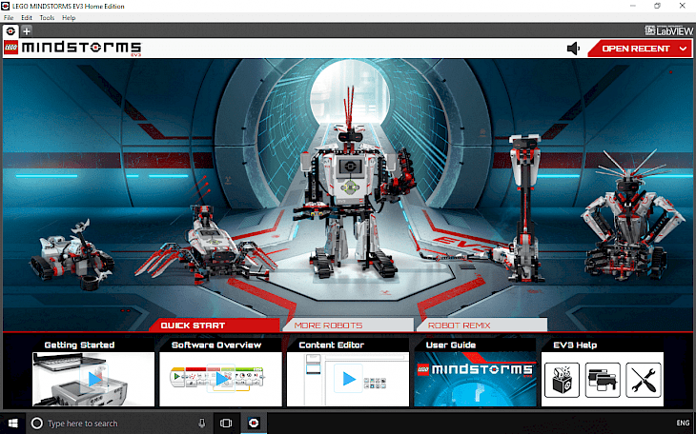Select the SPIK3R scorpion robot
Image resolution: width=696 pixels, height=434 pixels.
(206, 244)
